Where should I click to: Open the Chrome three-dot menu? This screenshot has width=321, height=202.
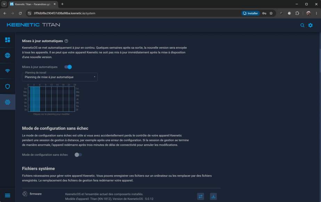(x=316, y=13)
